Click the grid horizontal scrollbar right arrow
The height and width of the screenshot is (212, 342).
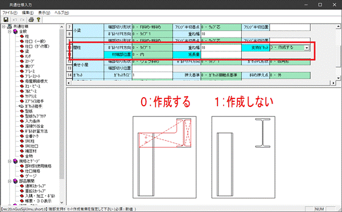[333, 83]
